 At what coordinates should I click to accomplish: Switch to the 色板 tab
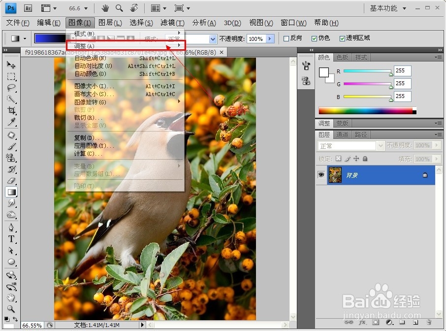click(342, 58)
